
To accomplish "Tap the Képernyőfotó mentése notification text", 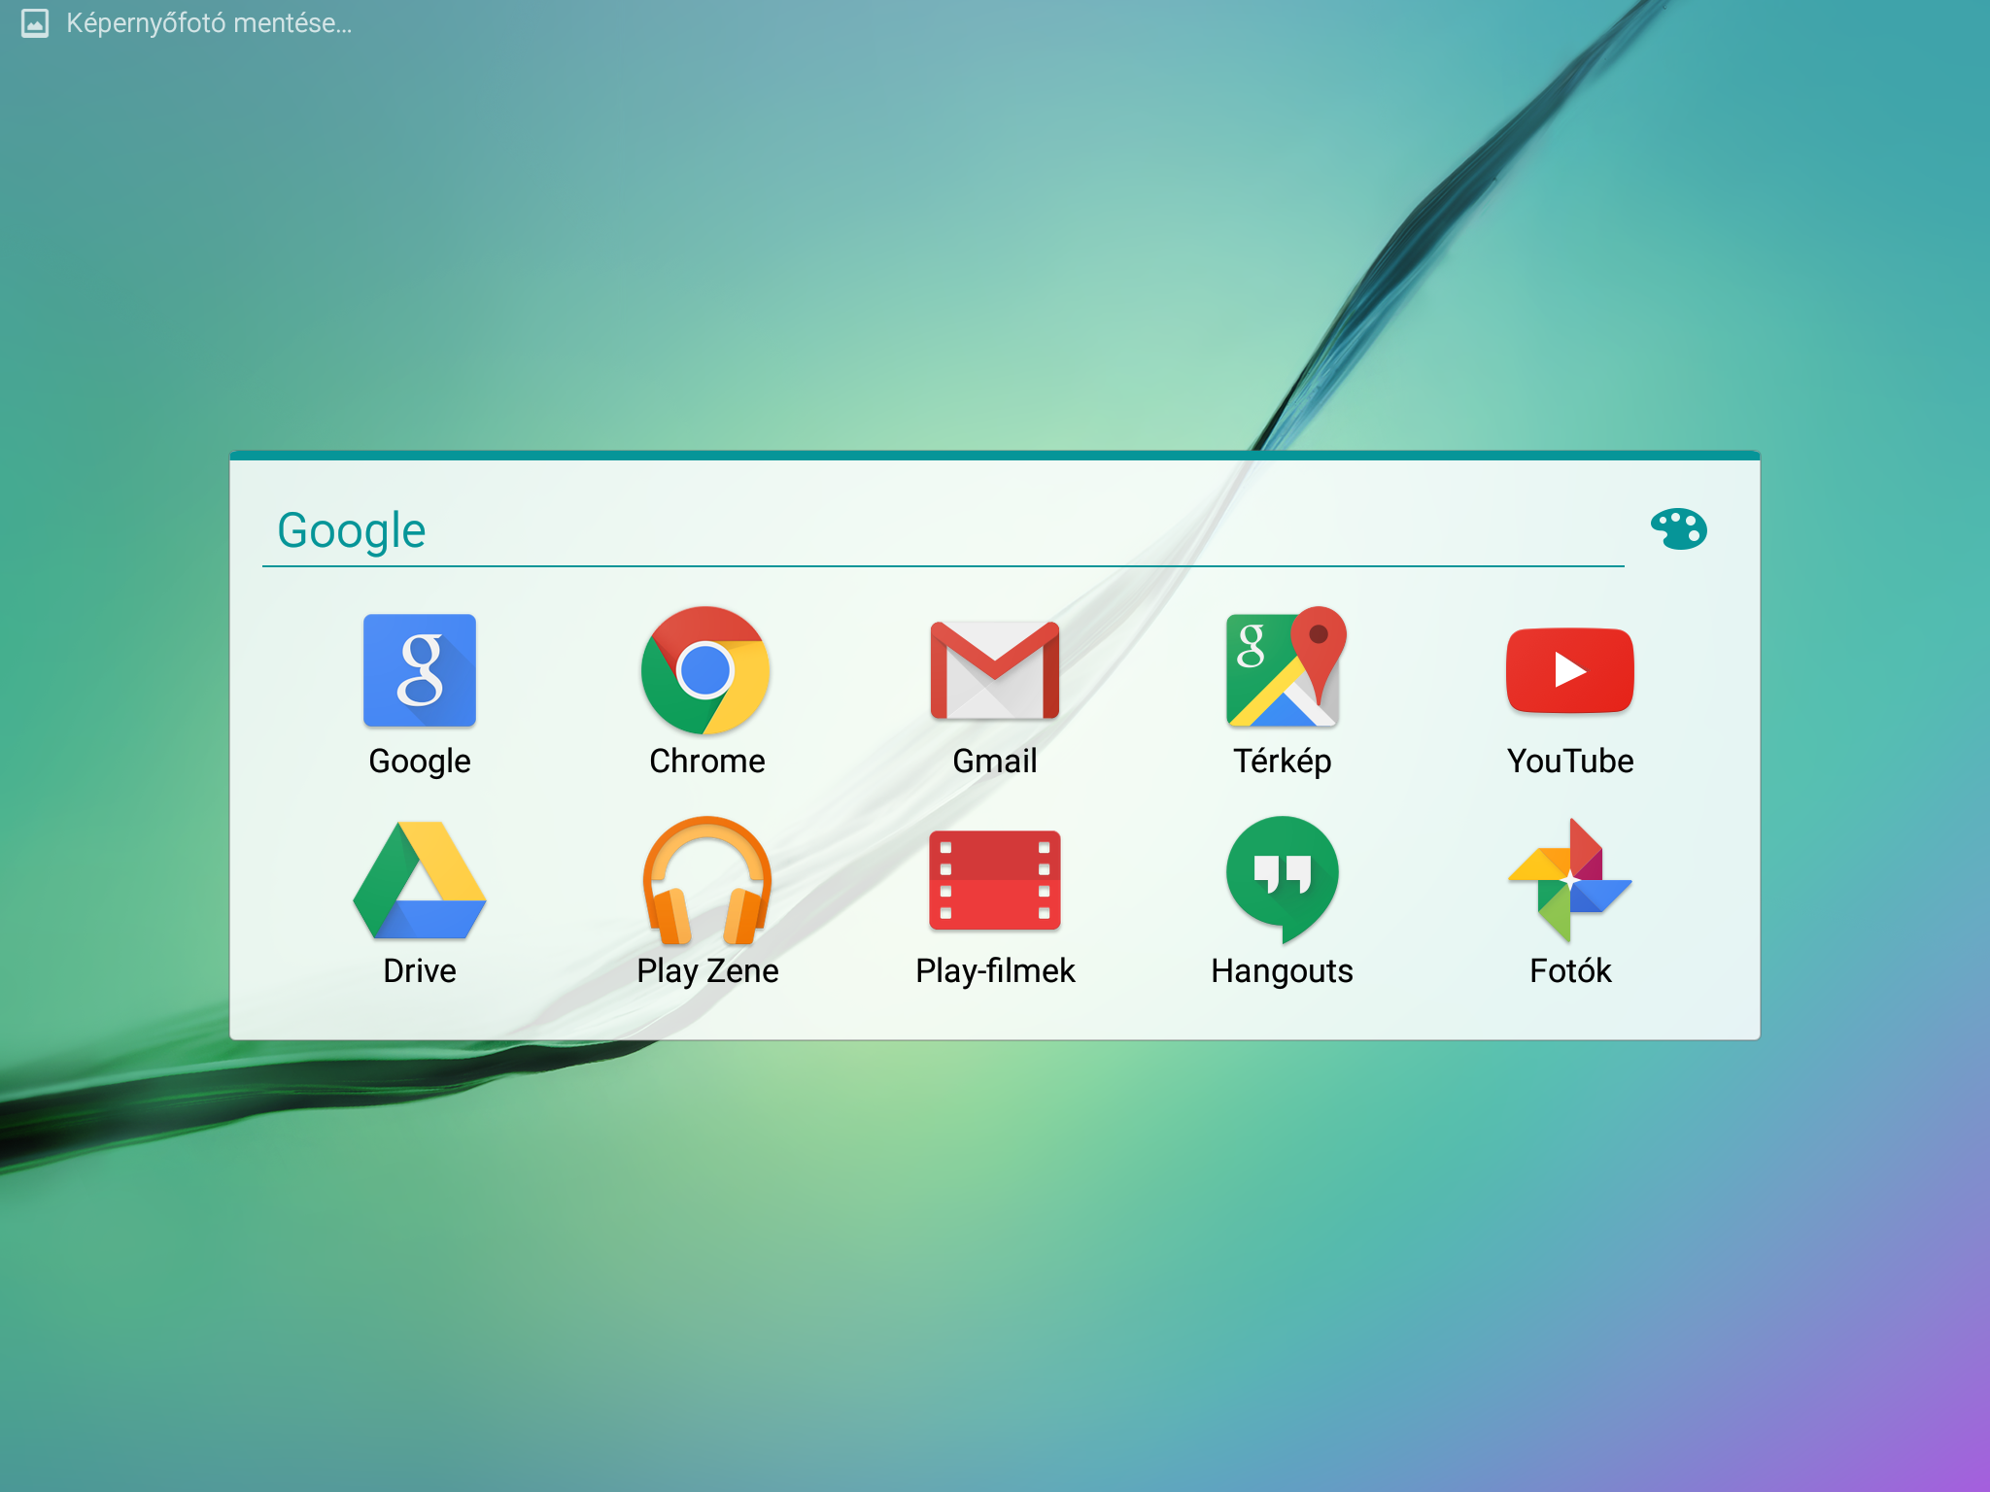I will (209, 23).
